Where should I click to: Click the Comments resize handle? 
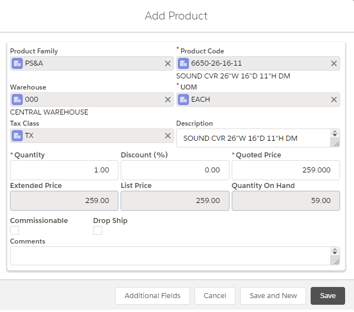tap(336, 262)
